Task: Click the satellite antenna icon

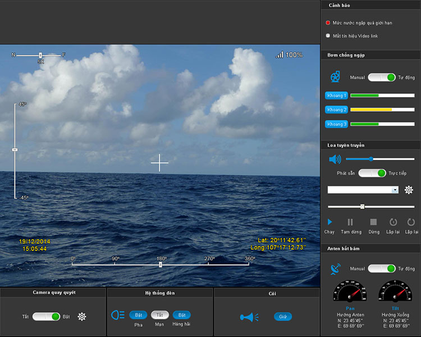Action: [335, 268]
